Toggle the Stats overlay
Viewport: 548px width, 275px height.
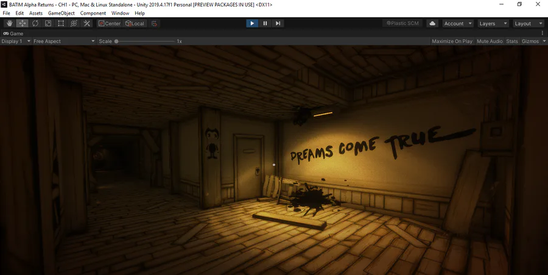(x=512, y=41)
